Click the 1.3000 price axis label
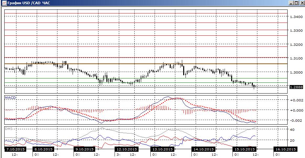Image resolution: width=305 pixels, height=158 pixels. (x=296, y=72)
